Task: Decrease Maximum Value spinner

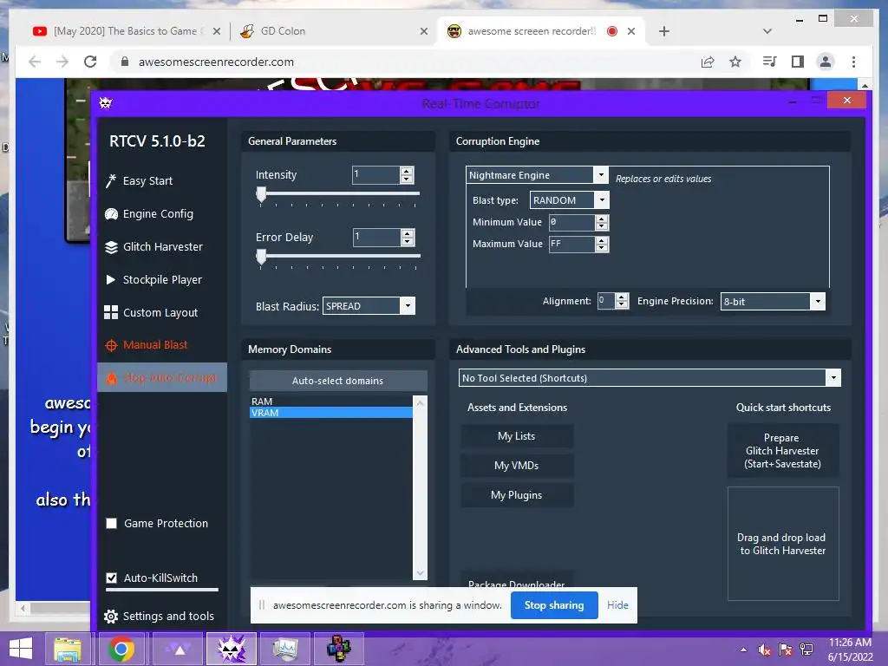Action: point(602,248)
